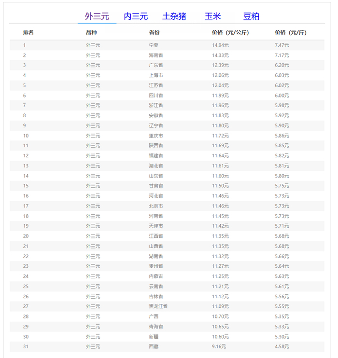Image resolution: width=338 pixels, height=358 pixels.
Task: Open the 土杂猪 tab
Action: 174,16
